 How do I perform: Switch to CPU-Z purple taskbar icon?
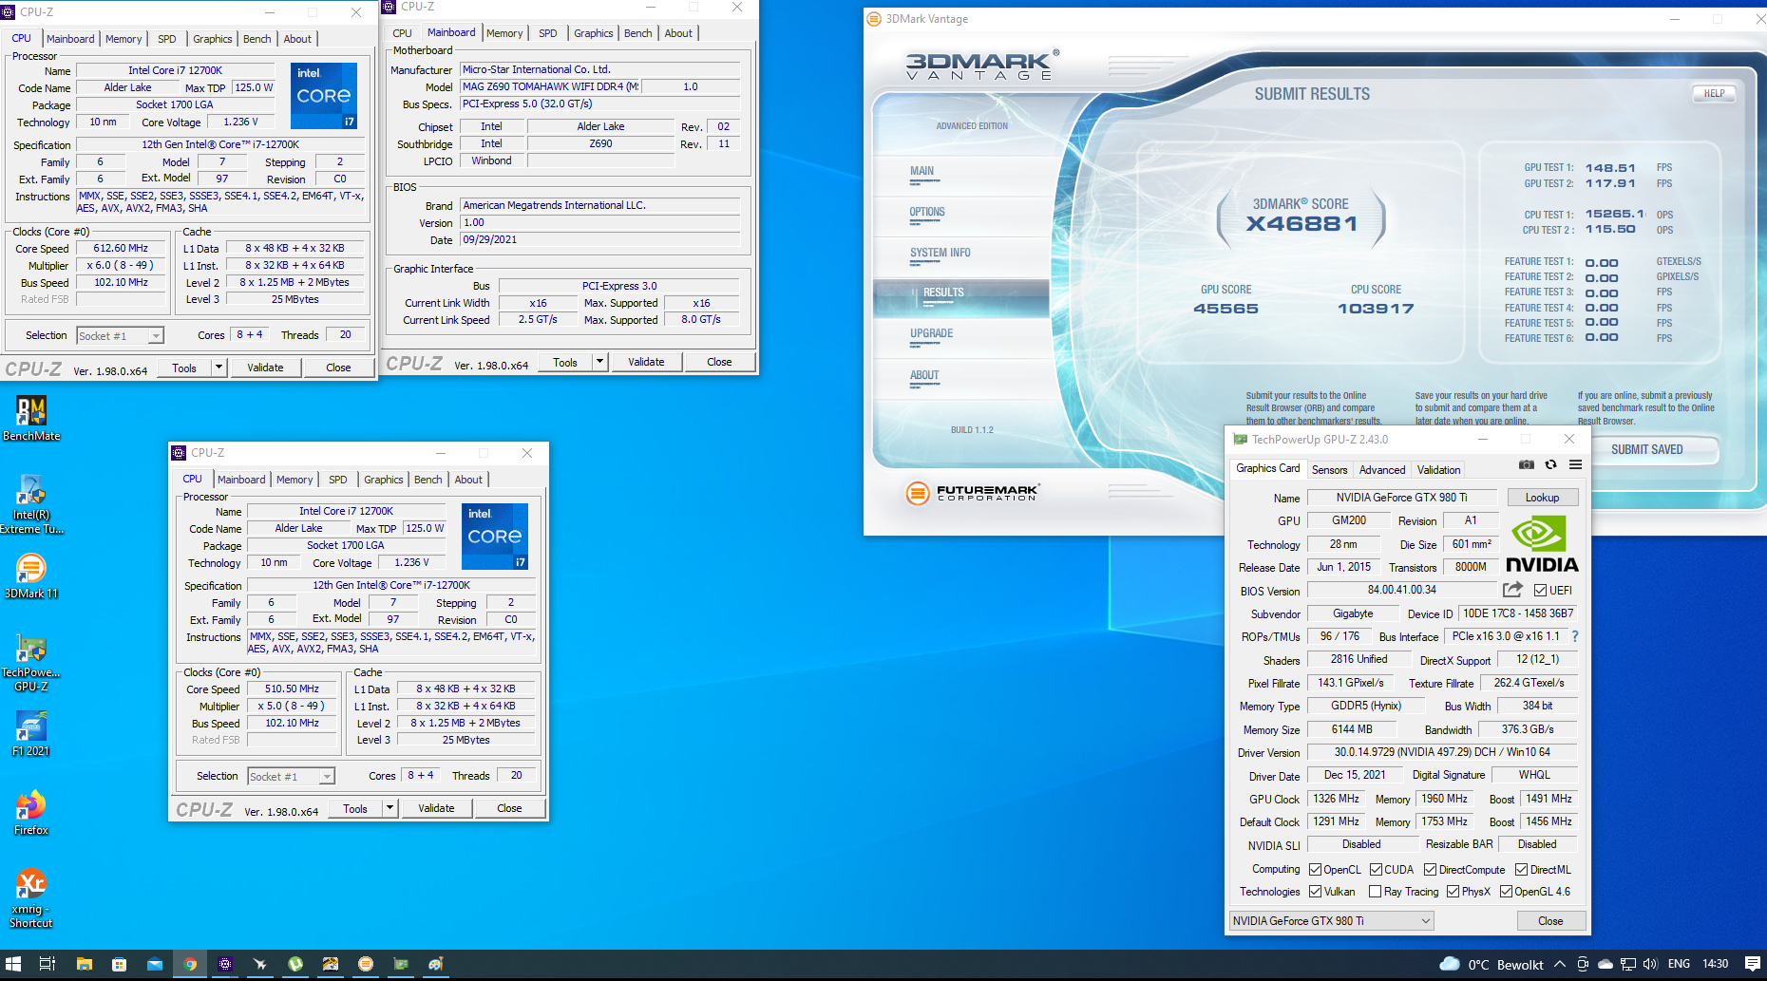coord(225,964)
